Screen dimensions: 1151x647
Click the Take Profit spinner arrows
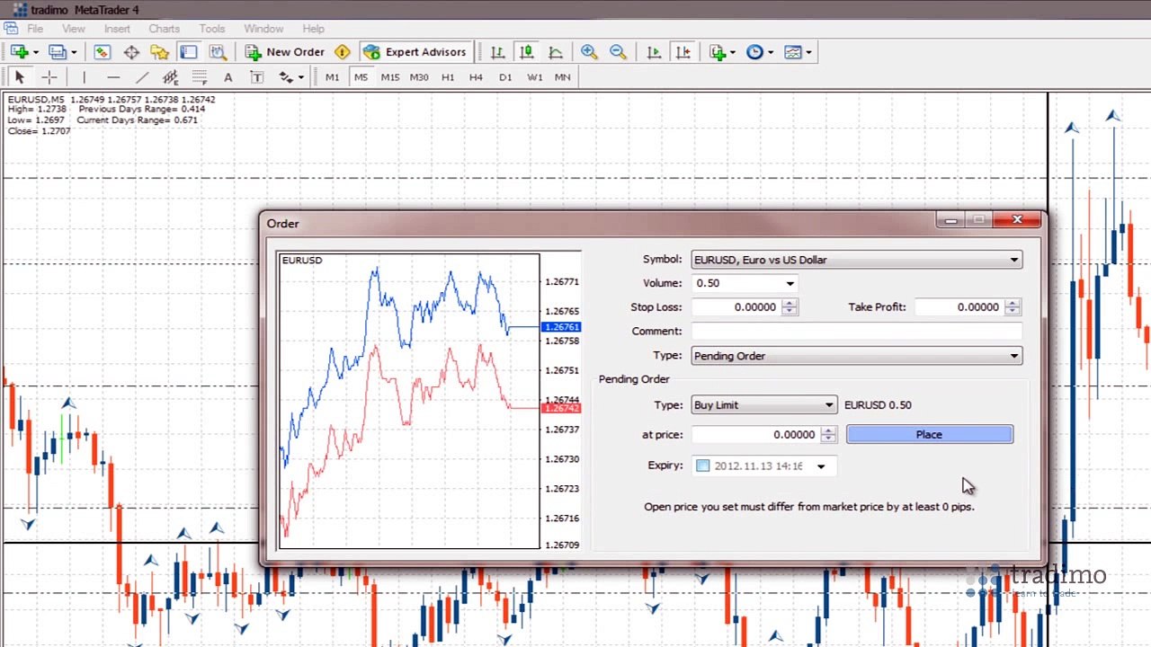[x=1013, y=307]
